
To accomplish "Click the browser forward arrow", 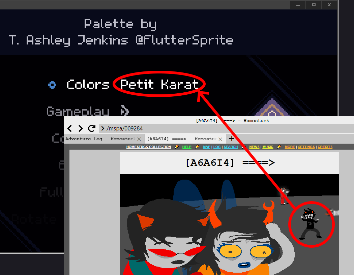I will pos(80,128).
